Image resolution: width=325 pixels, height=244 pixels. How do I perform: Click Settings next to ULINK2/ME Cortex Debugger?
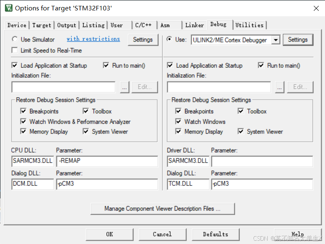pyautogui.click(x=298, y=40)
